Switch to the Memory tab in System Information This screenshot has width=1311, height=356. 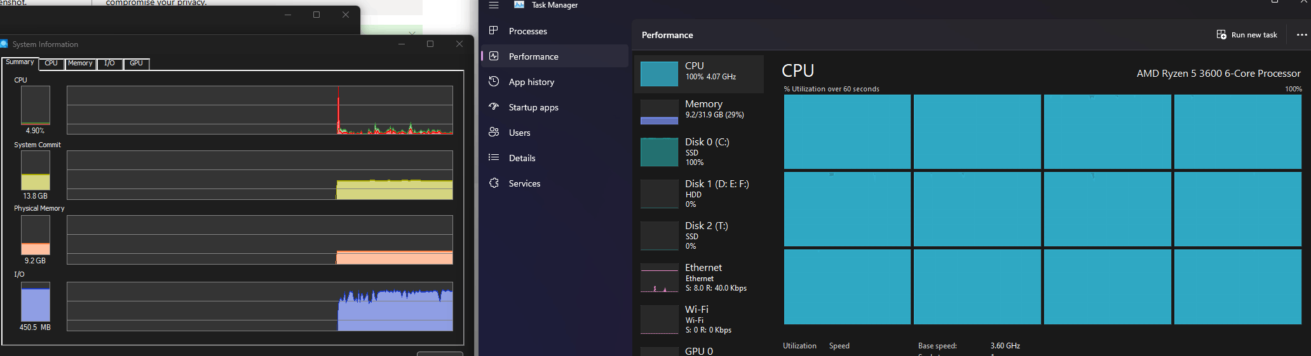click(x=80, y=63)
